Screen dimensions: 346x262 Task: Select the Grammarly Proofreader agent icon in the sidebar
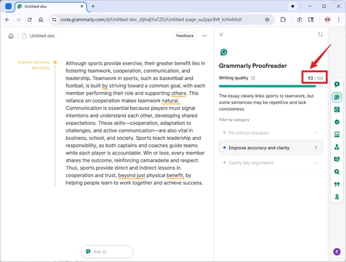pos(337,97)
